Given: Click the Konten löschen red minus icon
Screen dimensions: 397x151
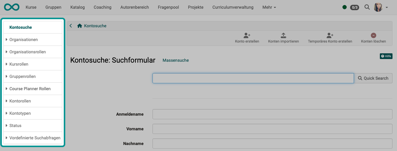Looking at the screenshot, I should (x=373, y=35).
